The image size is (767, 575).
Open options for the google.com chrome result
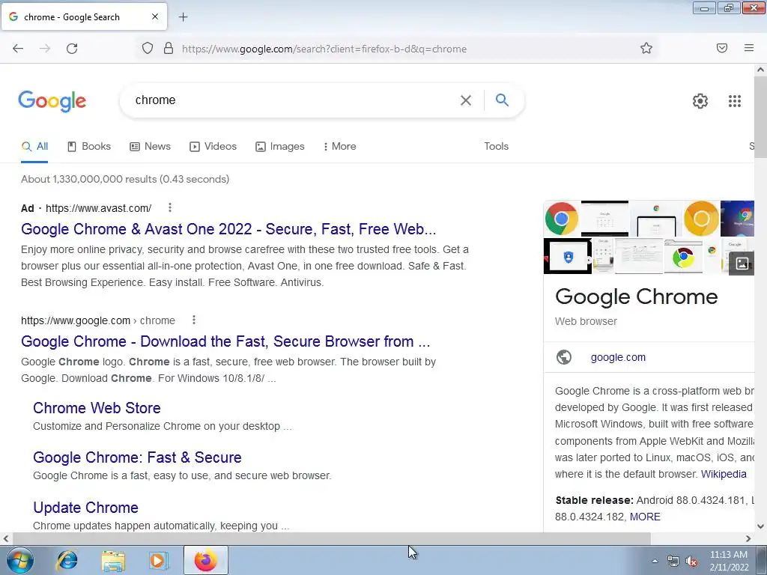coord(194,320)
